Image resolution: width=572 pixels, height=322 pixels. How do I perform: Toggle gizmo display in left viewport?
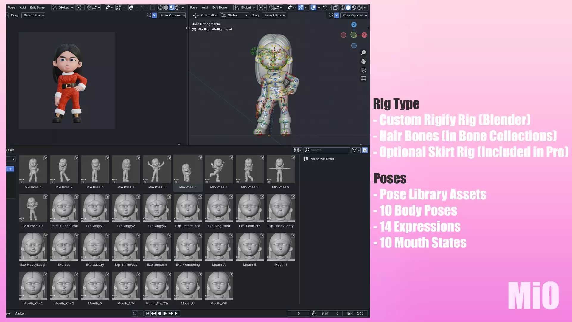(x=118, y=7)
